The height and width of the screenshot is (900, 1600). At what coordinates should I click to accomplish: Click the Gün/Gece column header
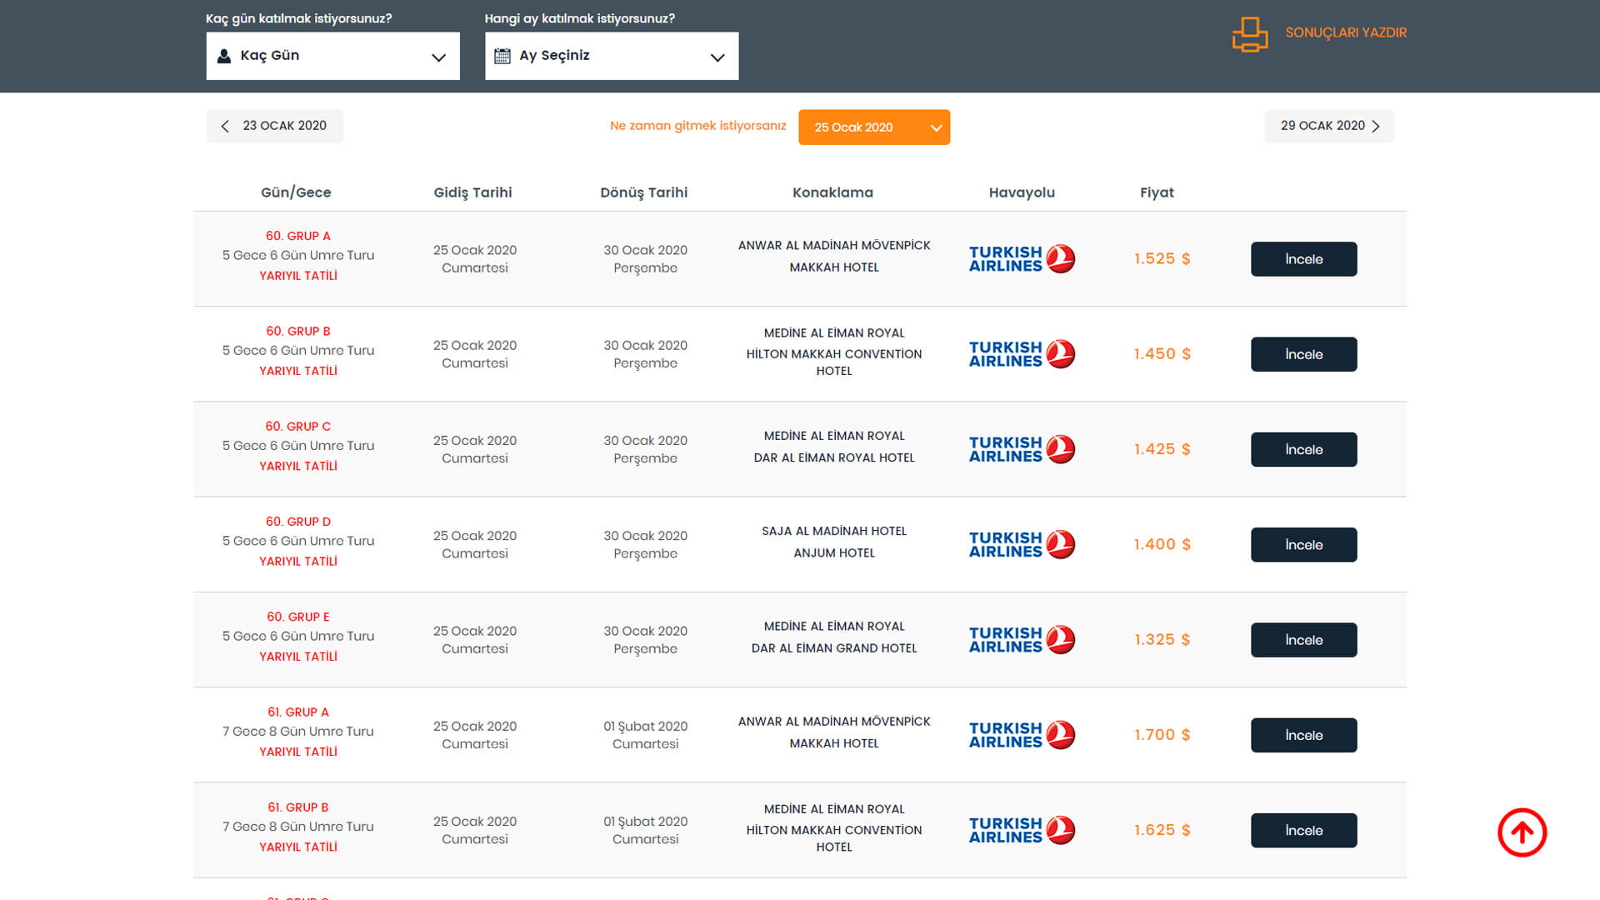click(x=296, y=192)
